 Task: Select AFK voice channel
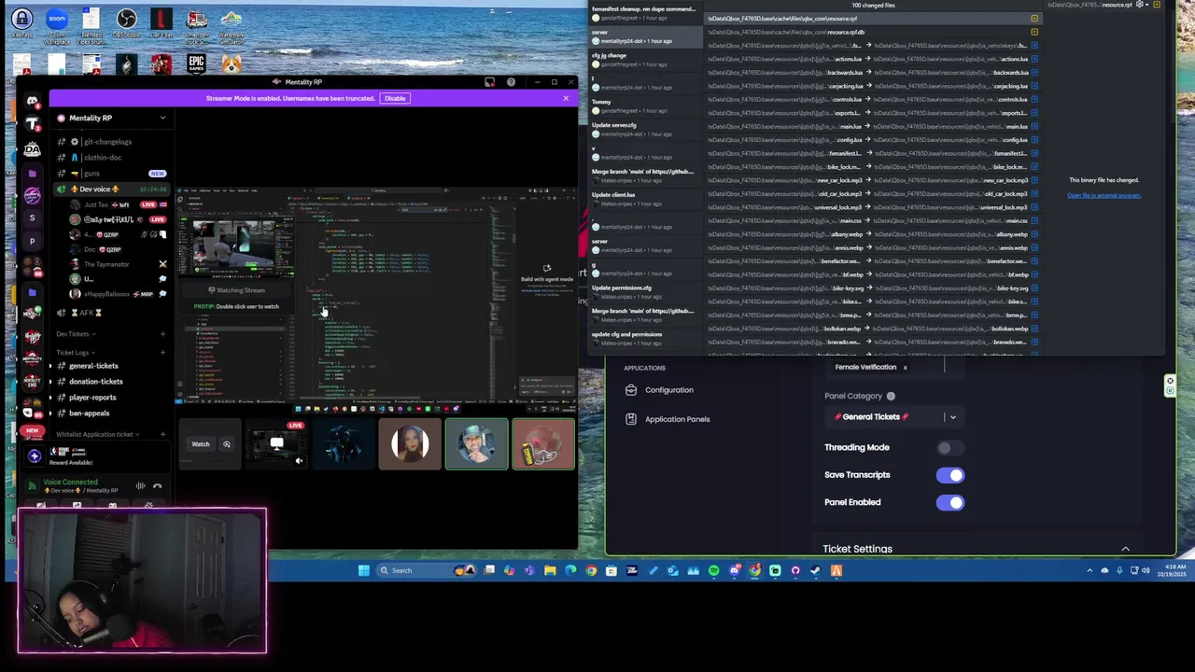tap(110, 313)
